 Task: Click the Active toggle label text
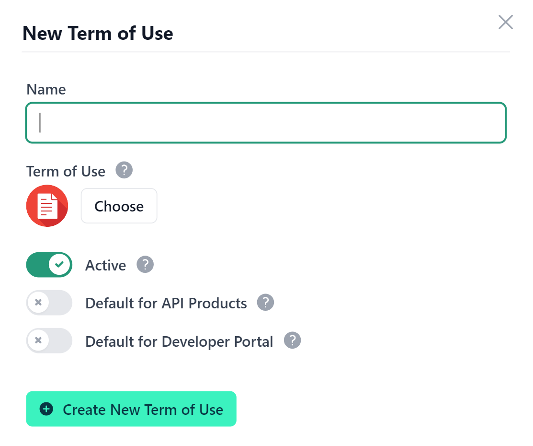coord(105,264)
